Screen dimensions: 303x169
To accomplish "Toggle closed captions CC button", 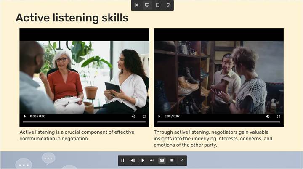I will click(162, 160).
